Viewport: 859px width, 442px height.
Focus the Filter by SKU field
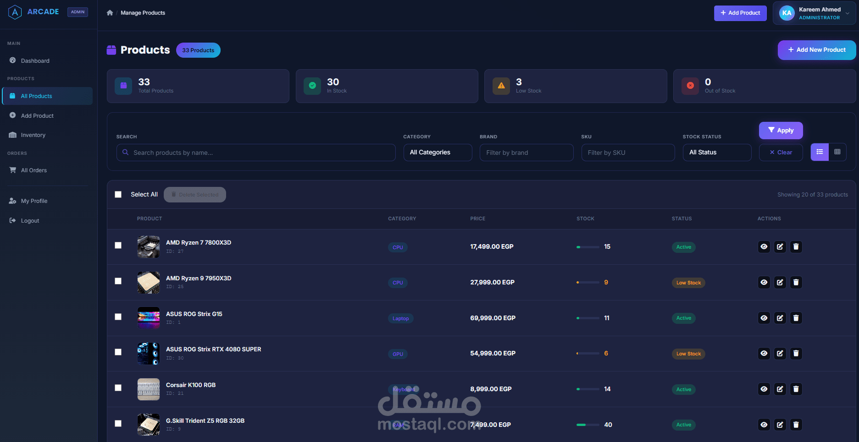point(628,153)
